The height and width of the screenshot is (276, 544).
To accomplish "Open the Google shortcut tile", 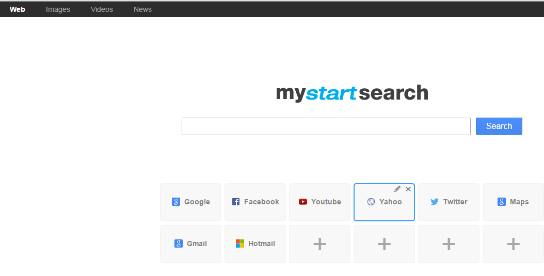I will [x=191, y=202].
